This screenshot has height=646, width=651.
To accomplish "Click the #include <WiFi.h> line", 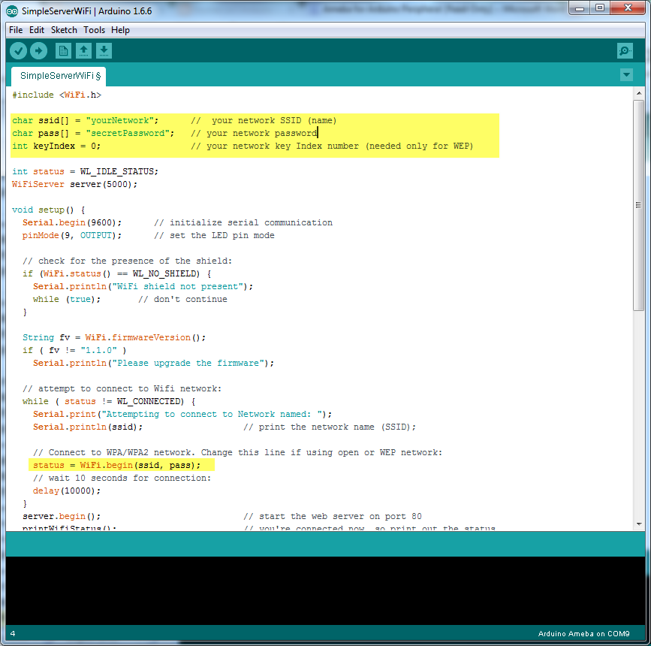I will (x=56, y=95).
